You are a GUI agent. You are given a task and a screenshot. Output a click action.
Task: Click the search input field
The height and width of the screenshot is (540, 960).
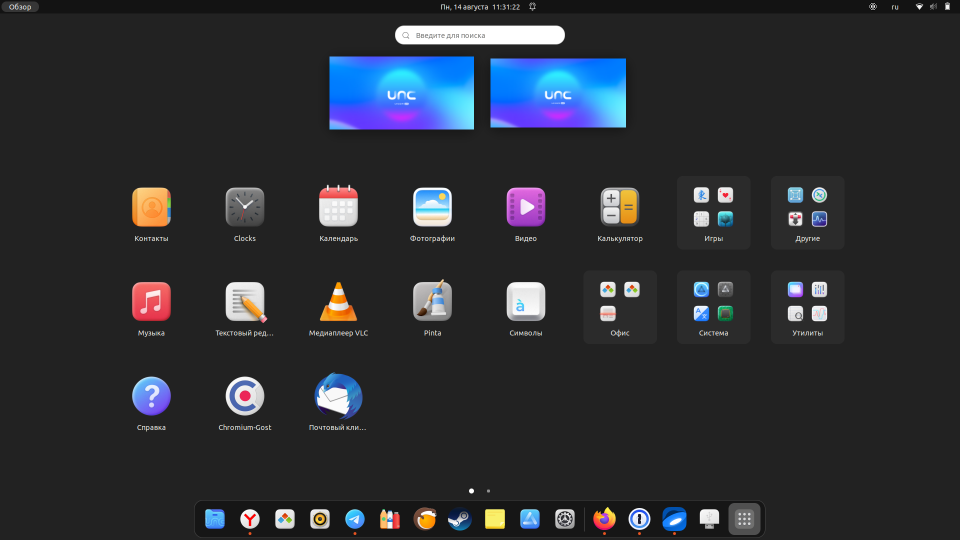tap(480, 35)
